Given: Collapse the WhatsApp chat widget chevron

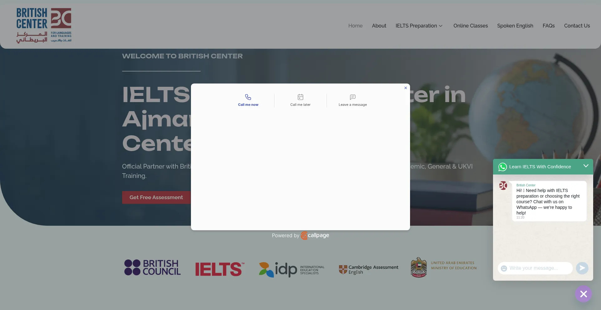Looking at the screenshot, I should pos(586,166).
